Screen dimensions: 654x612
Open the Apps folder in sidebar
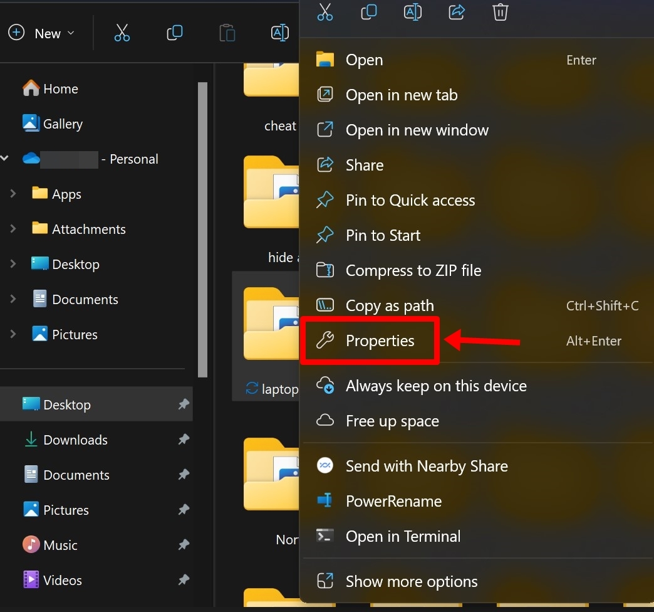coord(57,194)
